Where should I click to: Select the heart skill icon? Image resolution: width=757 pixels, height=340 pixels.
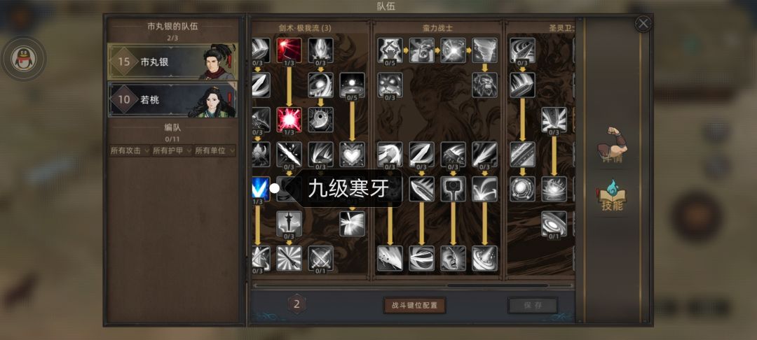coord(352,154)
